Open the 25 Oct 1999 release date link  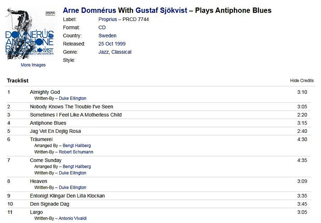112,44
